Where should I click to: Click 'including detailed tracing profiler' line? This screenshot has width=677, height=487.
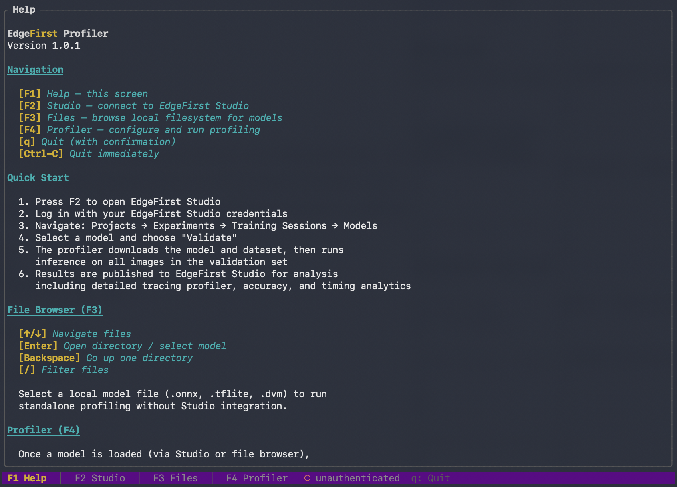223,286
